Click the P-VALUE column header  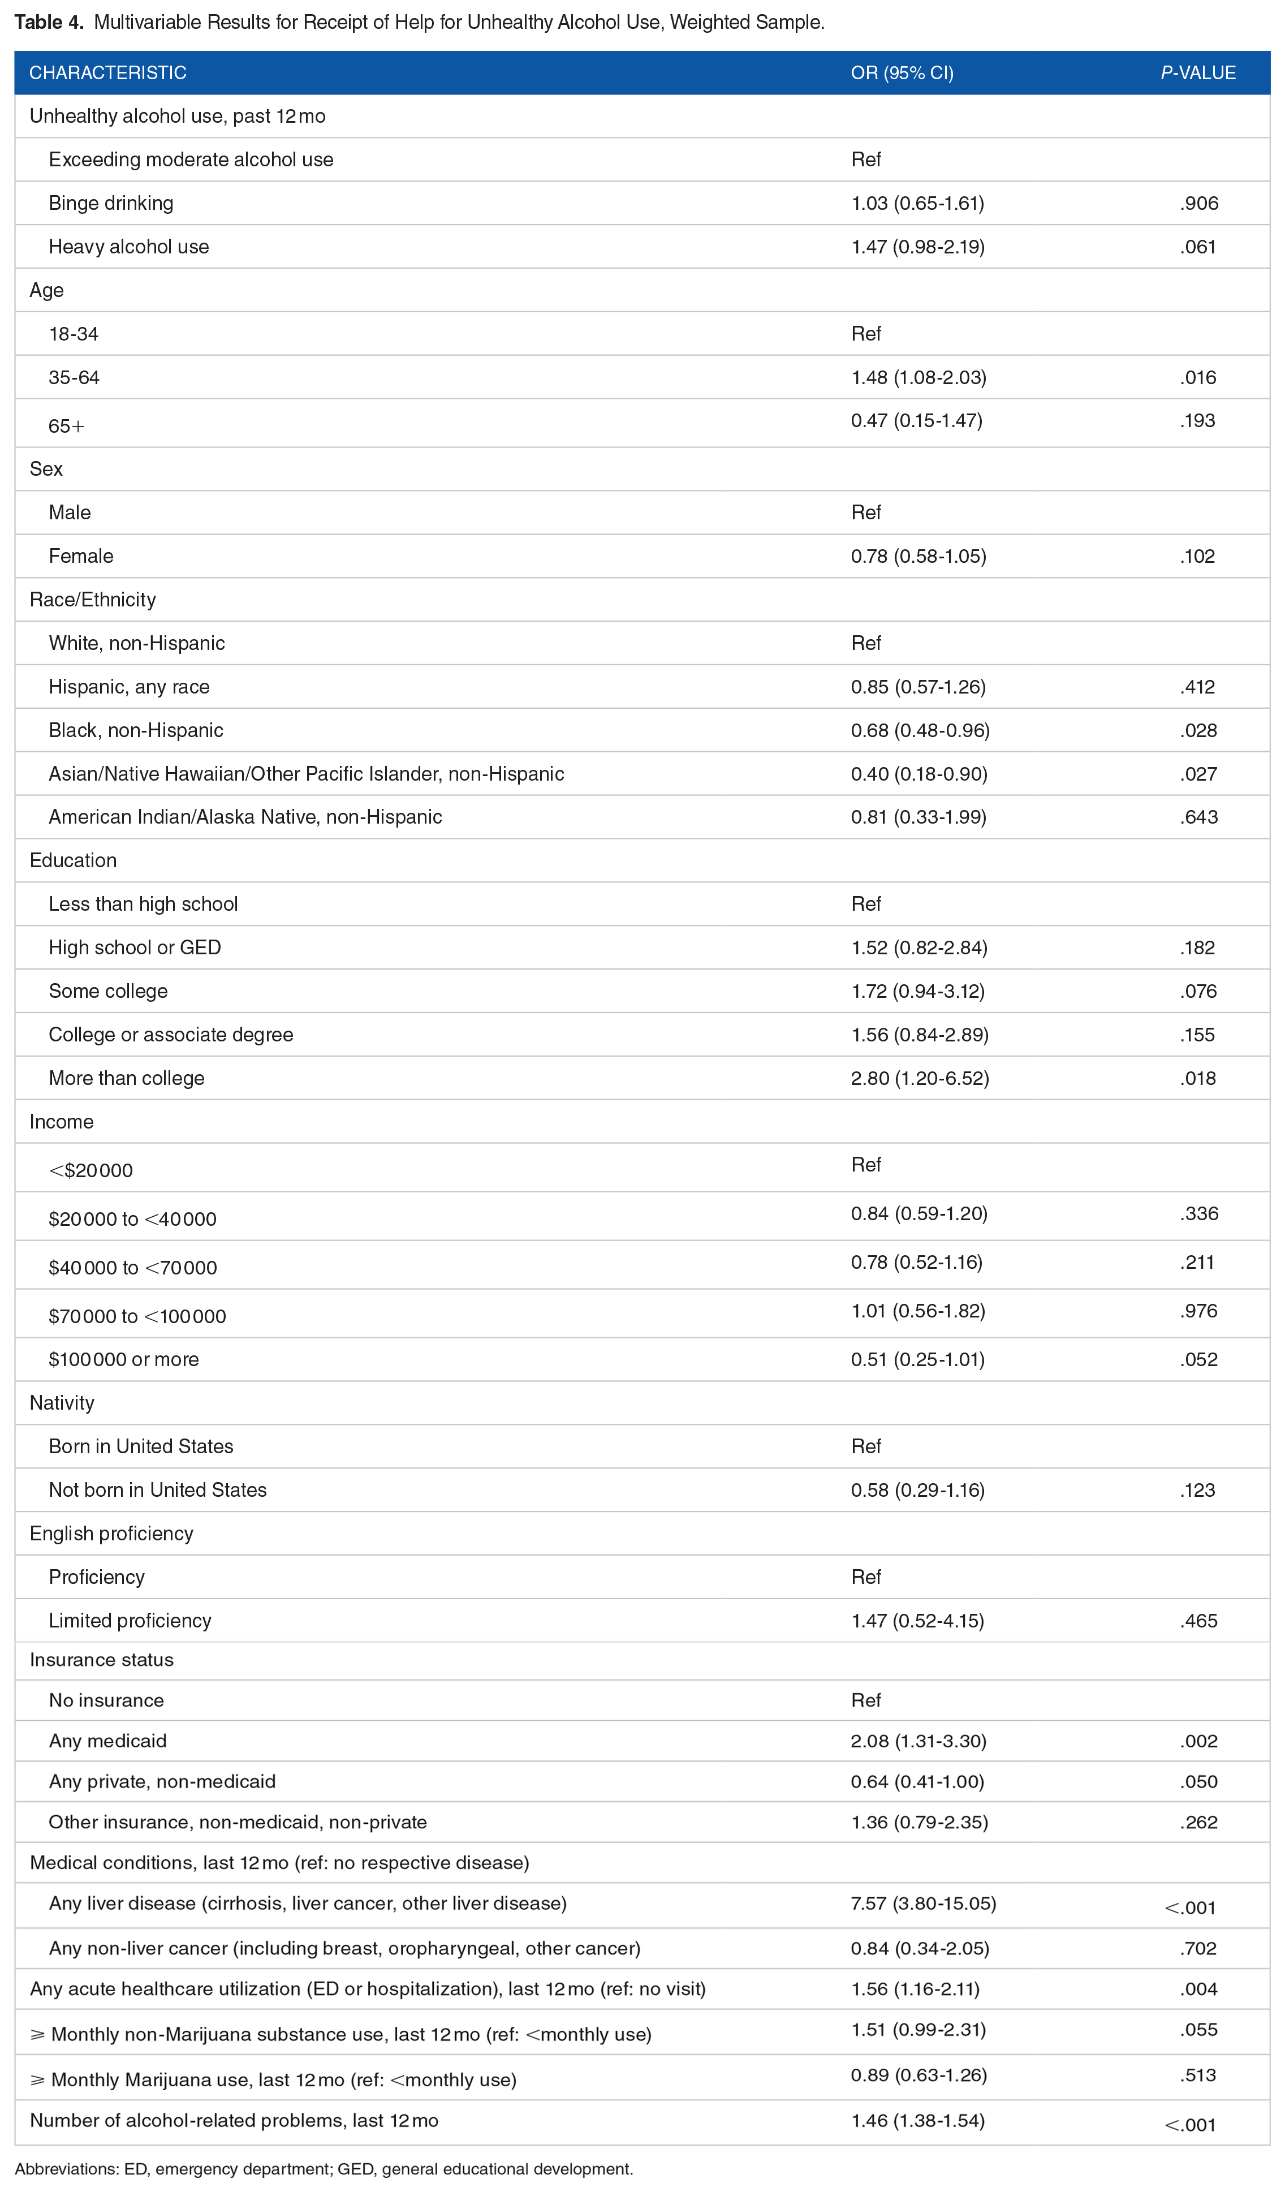(1198, 73)
